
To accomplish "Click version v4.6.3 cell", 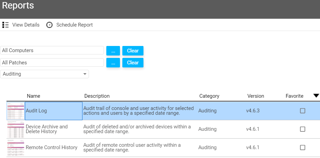I will [x=253, y=111].
